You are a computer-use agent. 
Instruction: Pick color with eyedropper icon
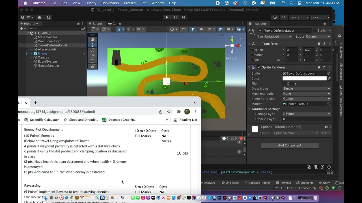(329, 78)
